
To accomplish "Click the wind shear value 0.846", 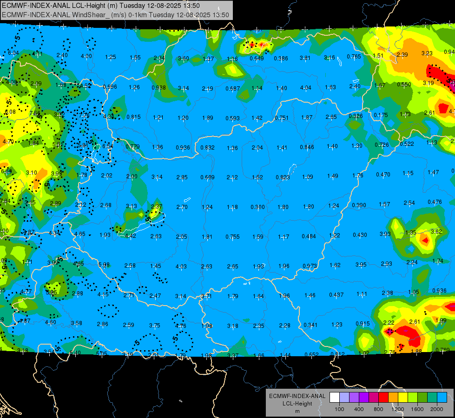I will pyautogui.click(x=307, y=147).
